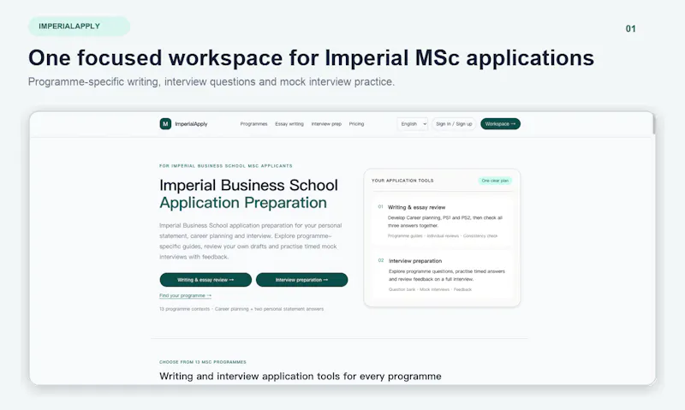Open the Interview prep nav item

click(326, 124)
